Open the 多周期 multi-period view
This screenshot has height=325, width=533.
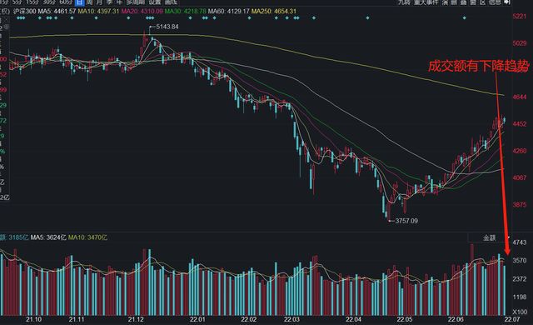click(136, 2)
